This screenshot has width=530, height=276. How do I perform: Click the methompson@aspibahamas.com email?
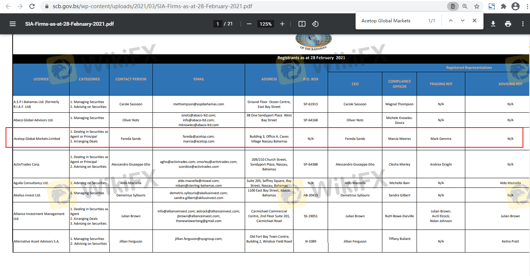[199, 104]
